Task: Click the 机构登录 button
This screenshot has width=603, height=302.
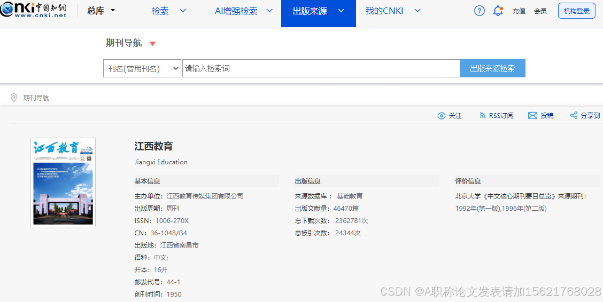Action: [576, 11]
